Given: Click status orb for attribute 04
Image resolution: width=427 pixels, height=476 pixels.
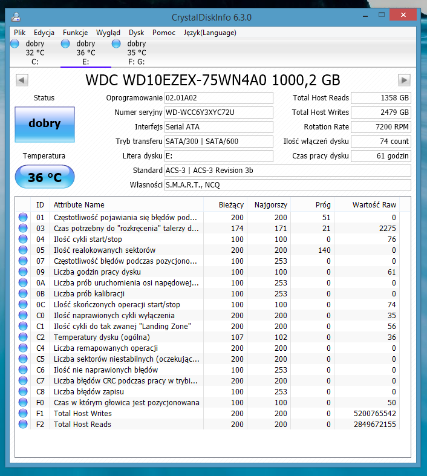Looking at the screenshot, I should [x=23, y=240].
